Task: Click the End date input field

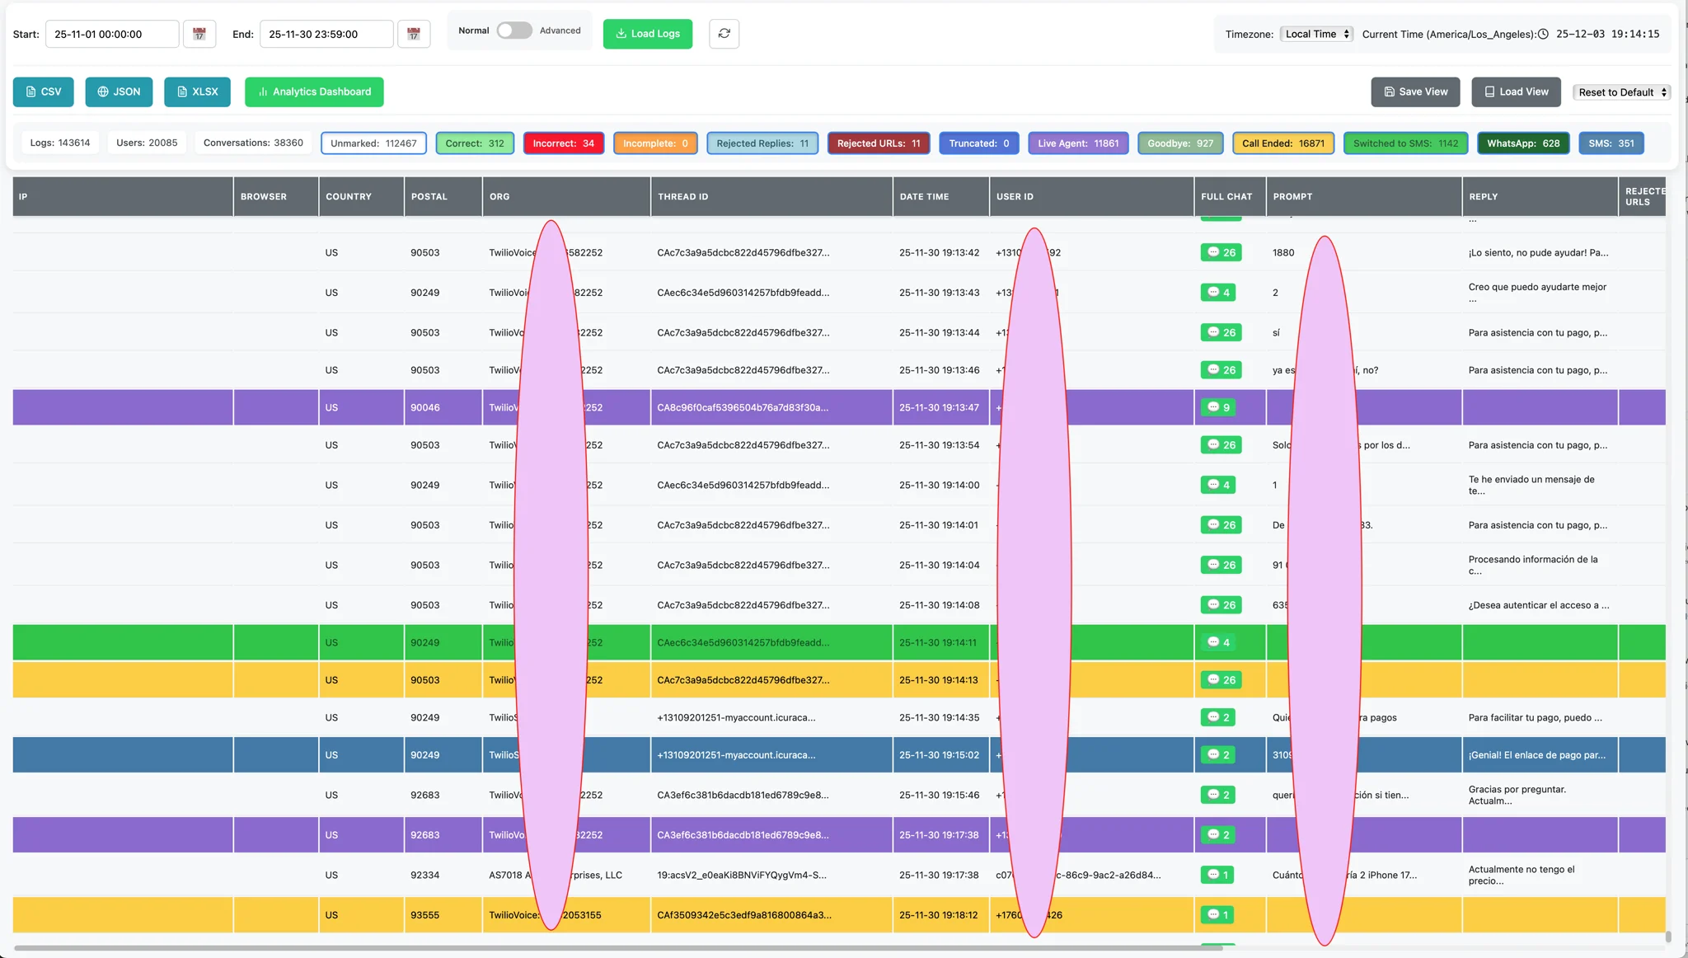Action: tap(326, 34)
